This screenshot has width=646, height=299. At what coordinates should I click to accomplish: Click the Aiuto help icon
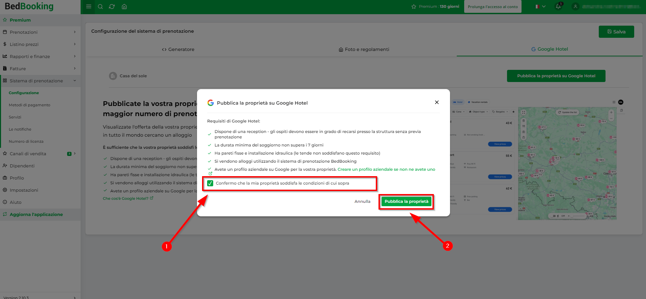(x=5, y=202)
